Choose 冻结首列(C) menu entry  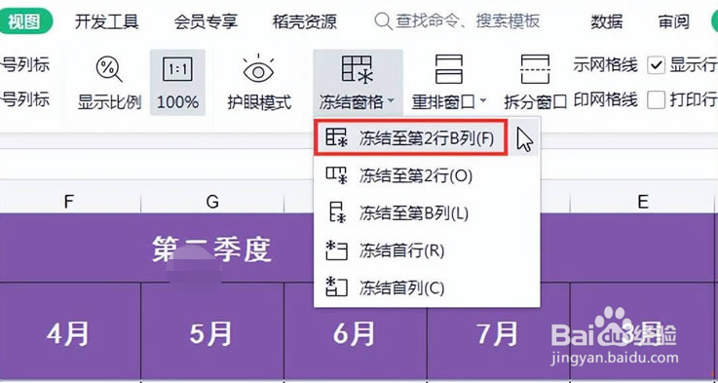427,287
